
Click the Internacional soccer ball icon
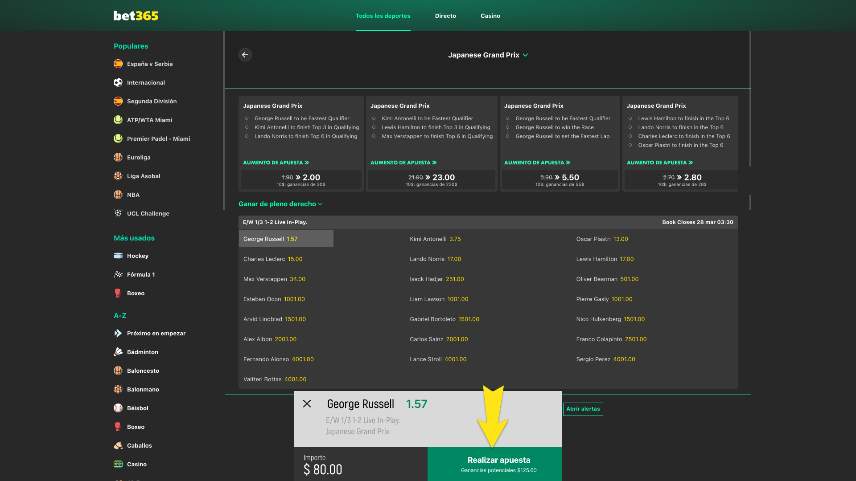[118, 82]
